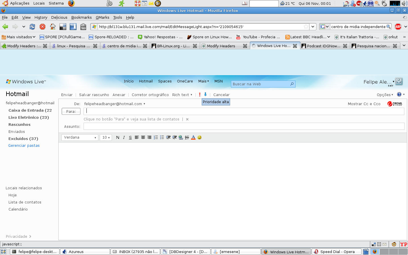Open the emoticon smiley picker

[x=199, y=137]
